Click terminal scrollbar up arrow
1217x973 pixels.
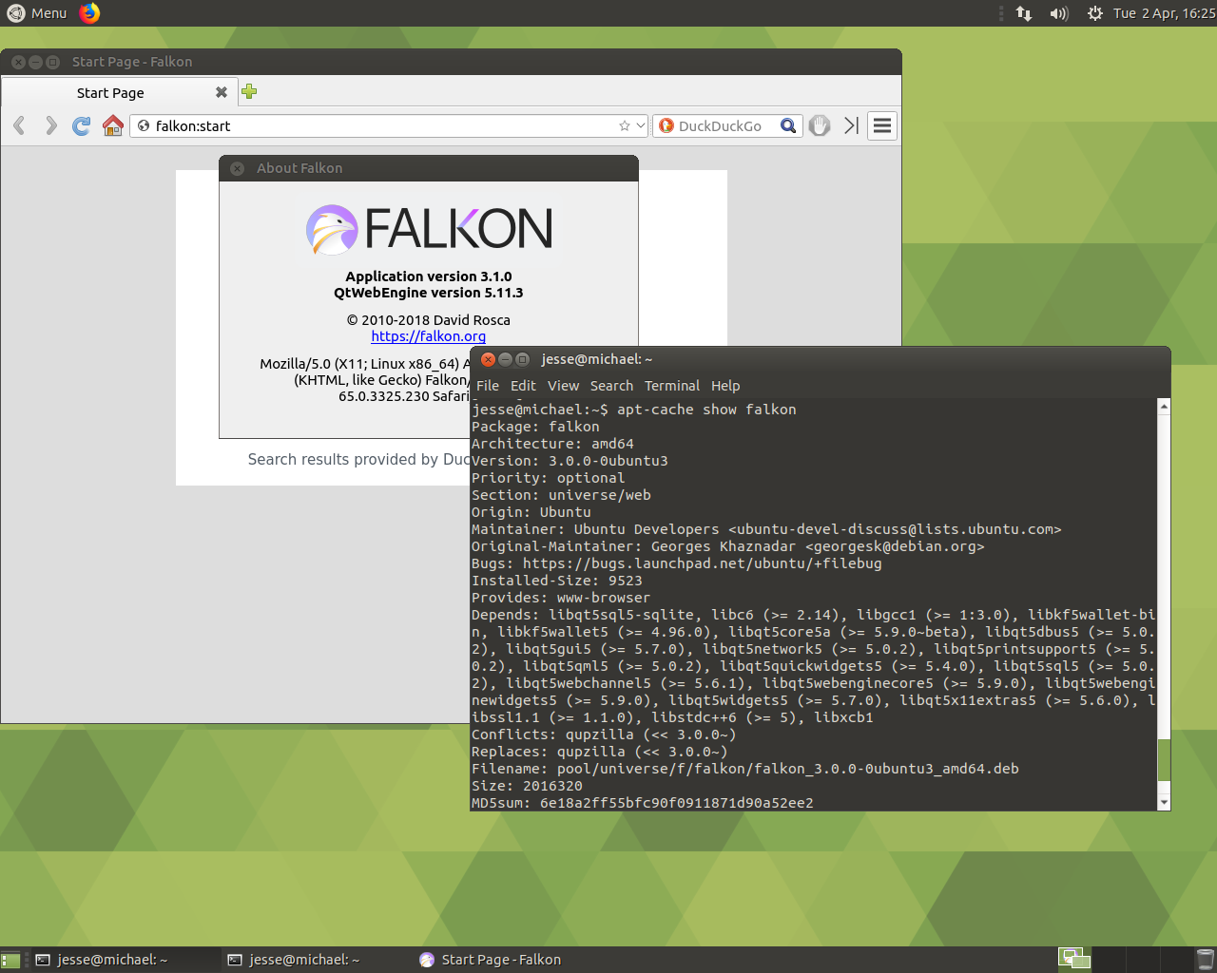(x=1164, y=407)
